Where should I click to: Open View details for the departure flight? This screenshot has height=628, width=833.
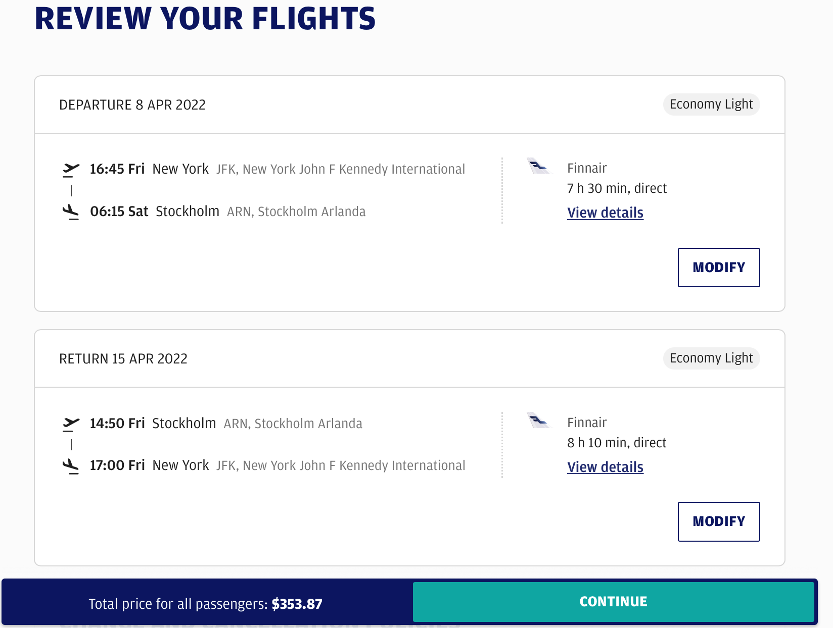(605, 213)
